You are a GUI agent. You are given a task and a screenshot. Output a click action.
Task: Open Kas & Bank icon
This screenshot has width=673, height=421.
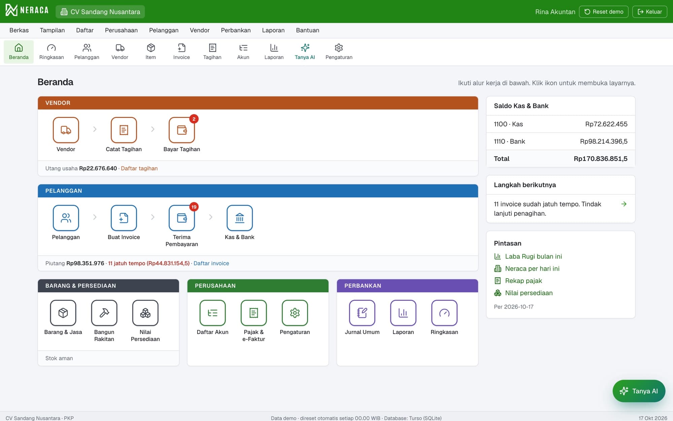[x=240, y=218]
